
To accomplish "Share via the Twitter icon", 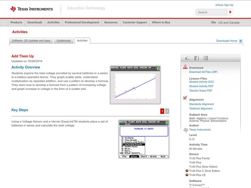I will [x=206, y=58].
